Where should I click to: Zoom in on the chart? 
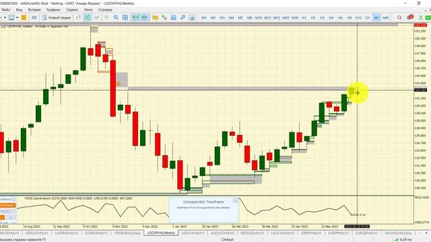click(116, 17)
